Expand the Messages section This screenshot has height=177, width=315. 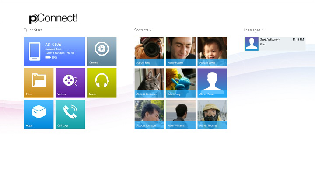(x=253, y=30)
